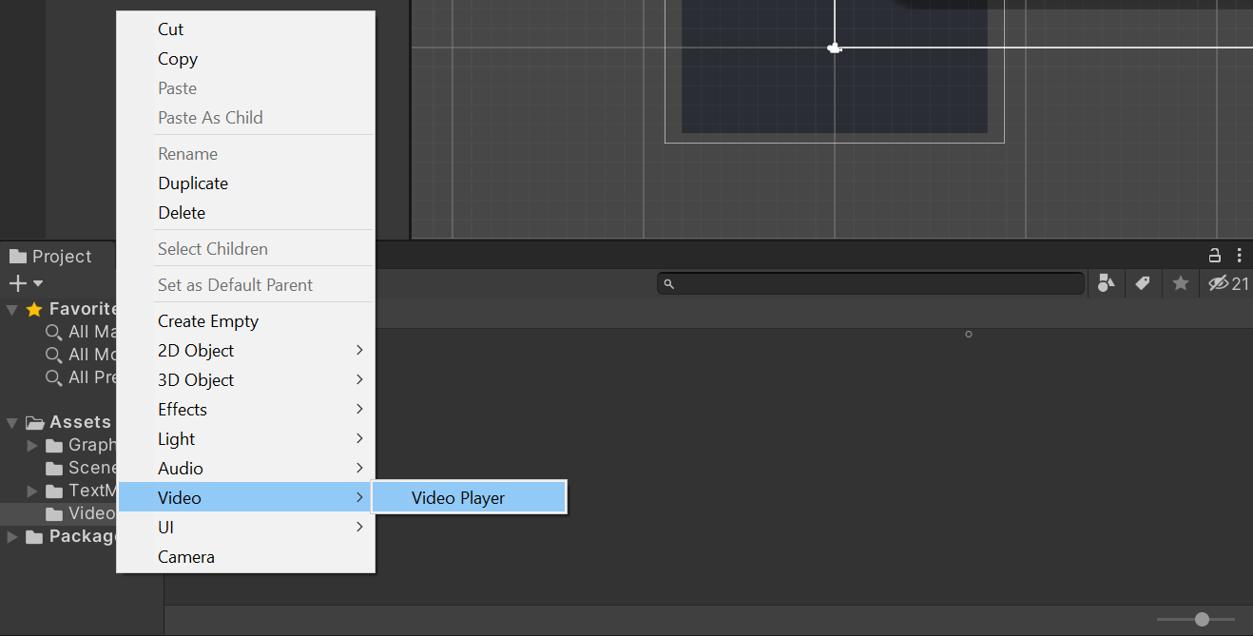Click the Favorites star save-search icon
Viewport: 1253px width, 636px height.
click(1181, 283)
